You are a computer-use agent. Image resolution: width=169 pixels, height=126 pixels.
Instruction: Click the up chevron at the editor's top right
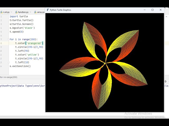coord(166,17)
